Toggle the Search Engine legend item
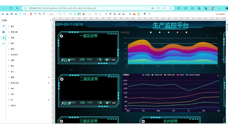The width and height of the screenshot is (228, 129). click(x=193, y=75)
